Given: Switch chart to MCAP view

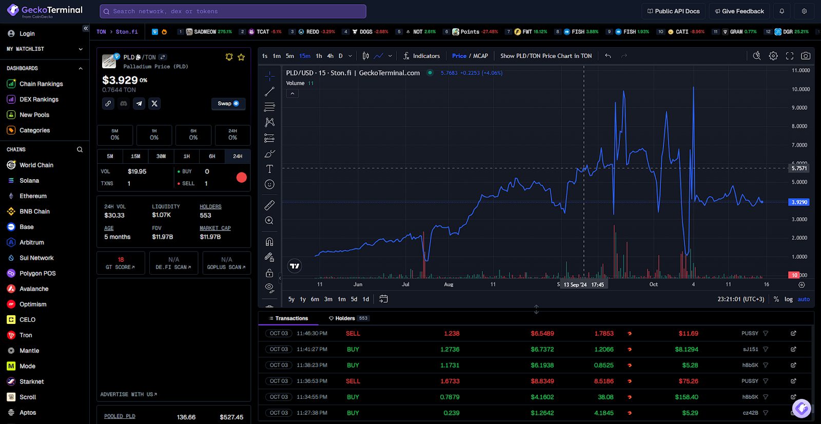Looking at the screenshot, I should coord(481,56).
